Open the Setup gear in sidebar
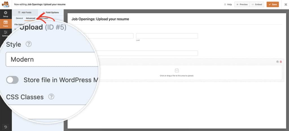 coord(6,14)
